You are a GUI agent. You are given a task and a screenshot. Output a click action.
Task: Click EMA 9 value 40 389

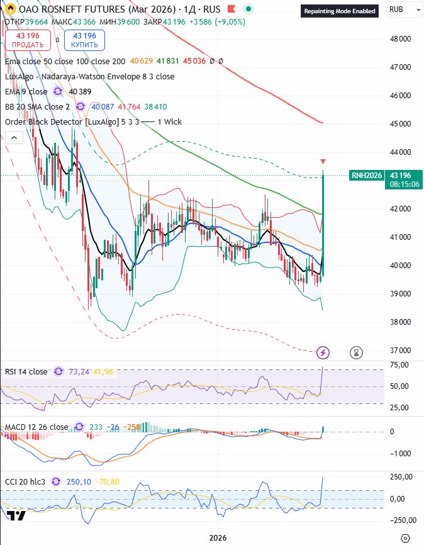[x=80, y=92]
